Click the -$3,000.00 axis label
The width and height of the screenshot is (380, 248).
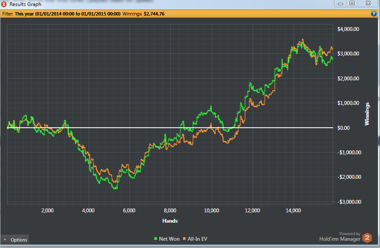(x=349, y=202)
